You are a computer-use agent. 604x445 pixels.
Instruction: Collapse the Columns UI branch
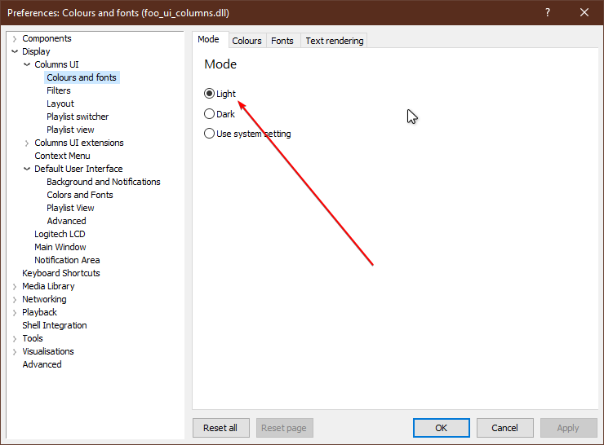tap(27, 64)
